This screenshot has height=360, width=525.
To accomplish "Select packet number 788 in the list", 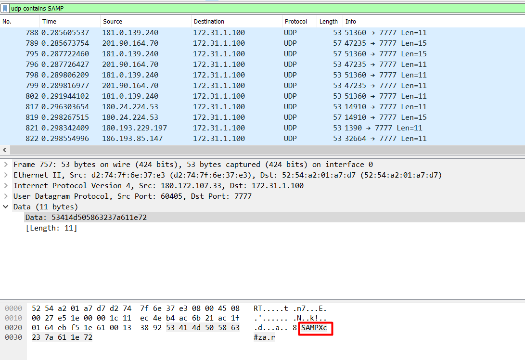I will (263, 32).
